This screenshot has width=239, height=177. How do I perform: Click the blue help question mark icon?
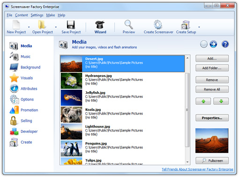pos(225,44)
